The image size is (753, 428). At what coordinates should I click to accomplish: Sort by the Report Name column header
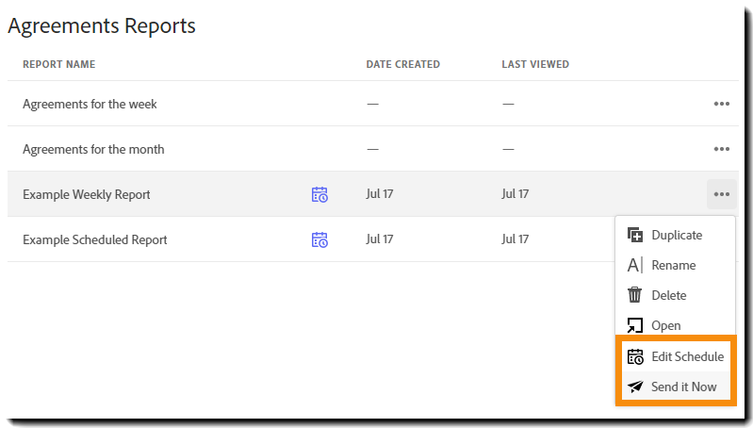[x=58, y=64]
